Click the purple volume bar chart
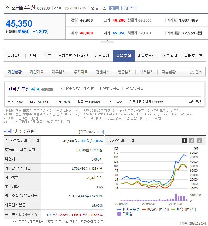The height and width of the screenshot is (226, 208). click(154, 197)
